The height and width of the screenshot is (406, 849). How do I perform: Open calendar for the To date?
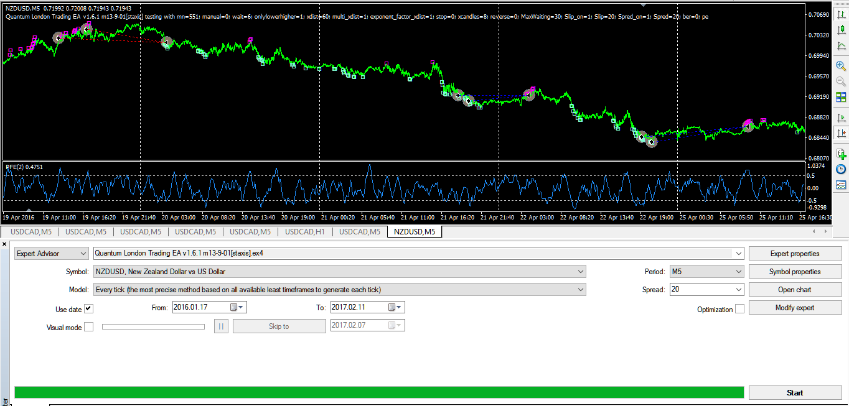[392, 307]
